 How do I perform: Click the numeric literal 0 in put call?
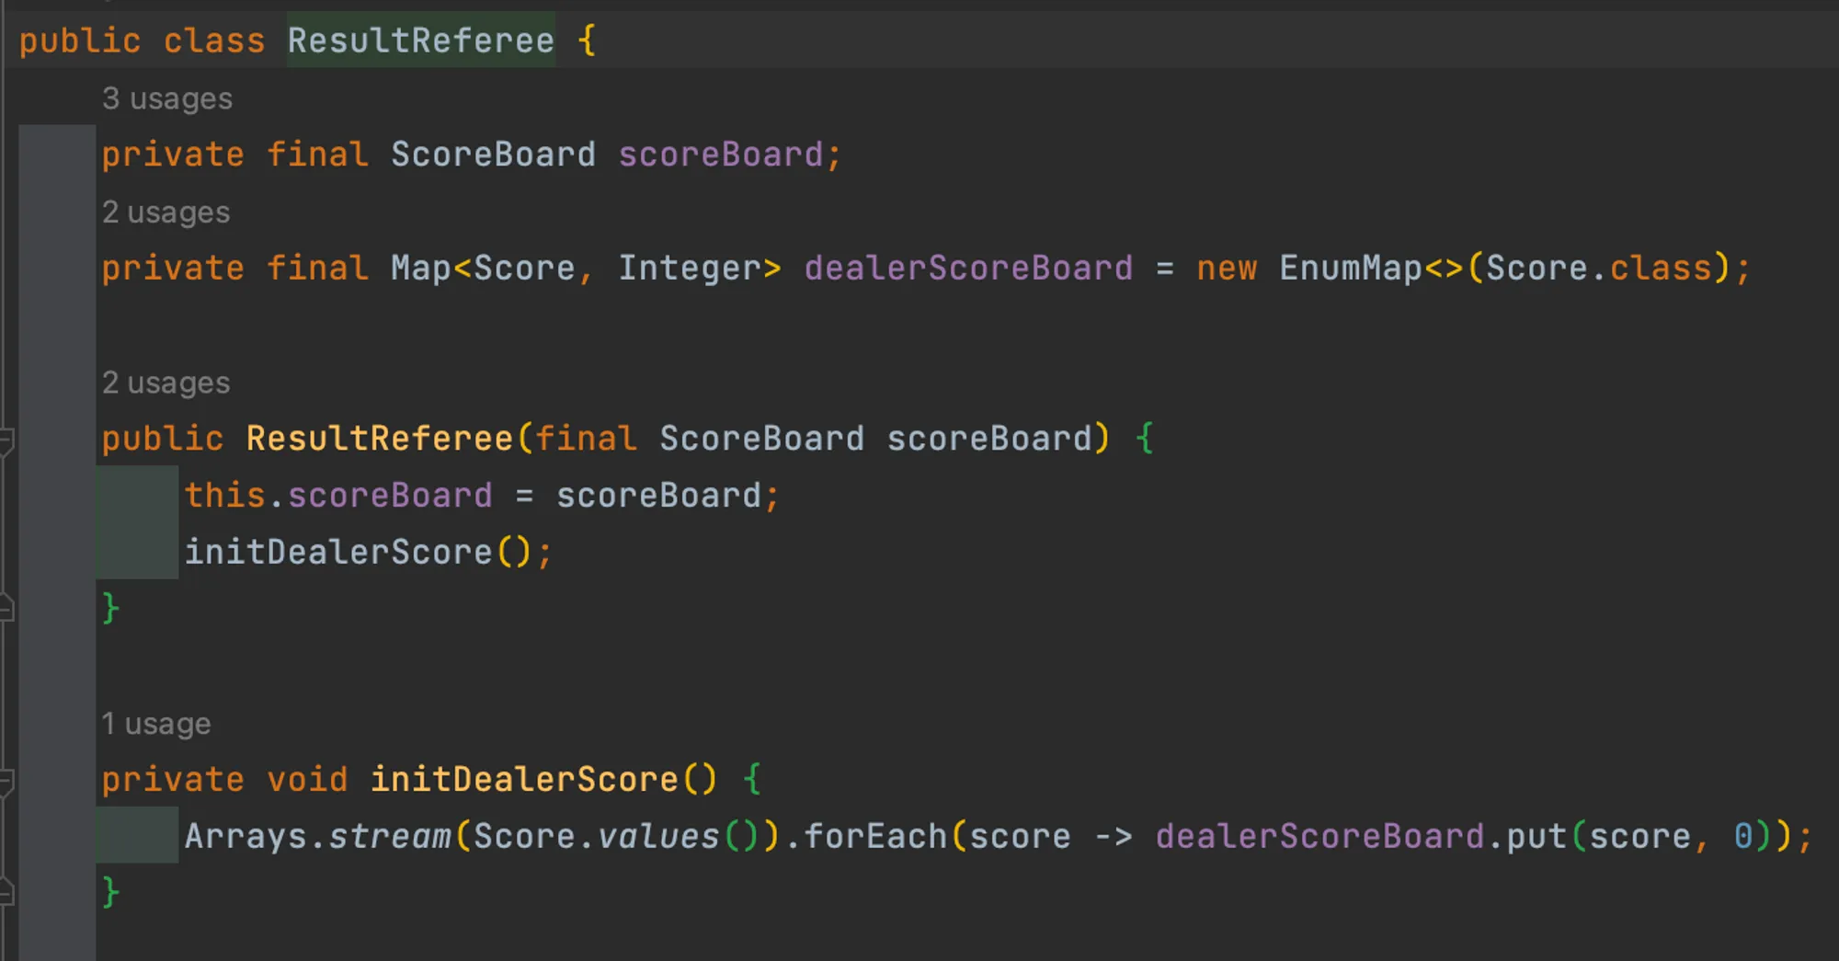click(x=1742, y=837)
